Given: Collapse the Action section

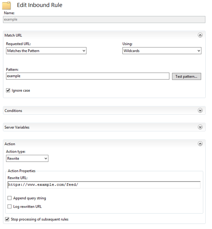Looking at the screenshot, I should (x=200, y=144).
